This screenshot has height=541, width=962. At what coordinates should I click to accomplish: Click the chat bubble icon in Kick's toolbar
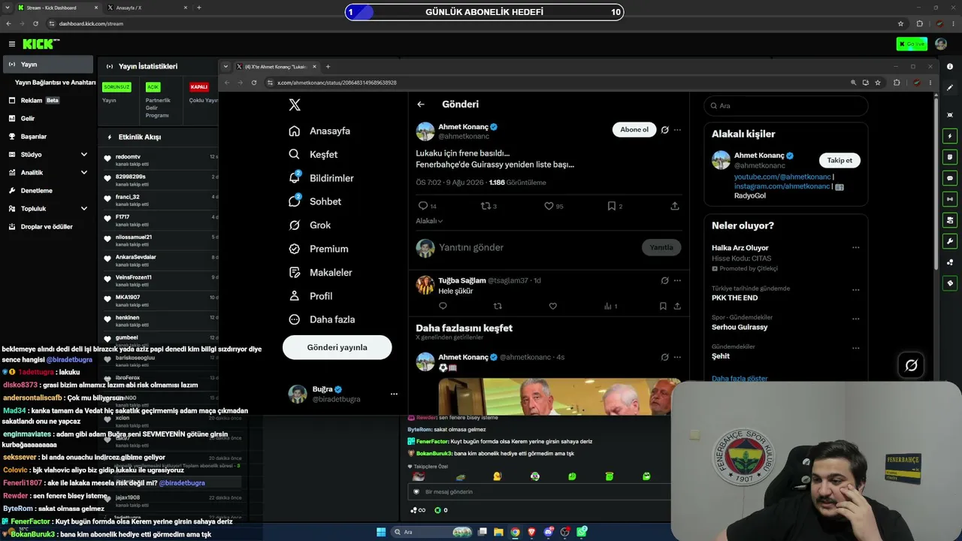(x=950, y=179)
